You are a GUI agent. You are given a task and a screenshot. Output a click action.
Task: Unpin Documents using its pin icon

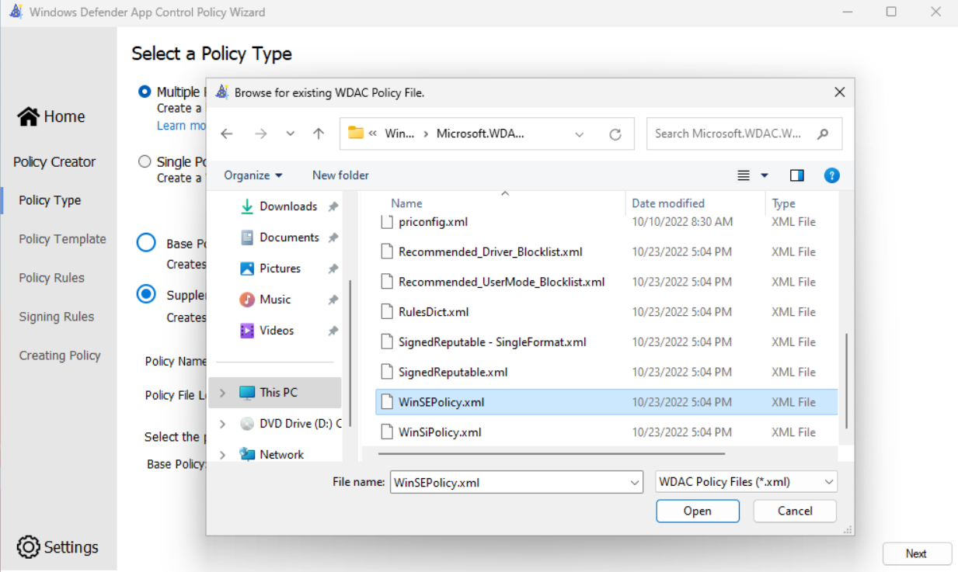tap(333, 237)
